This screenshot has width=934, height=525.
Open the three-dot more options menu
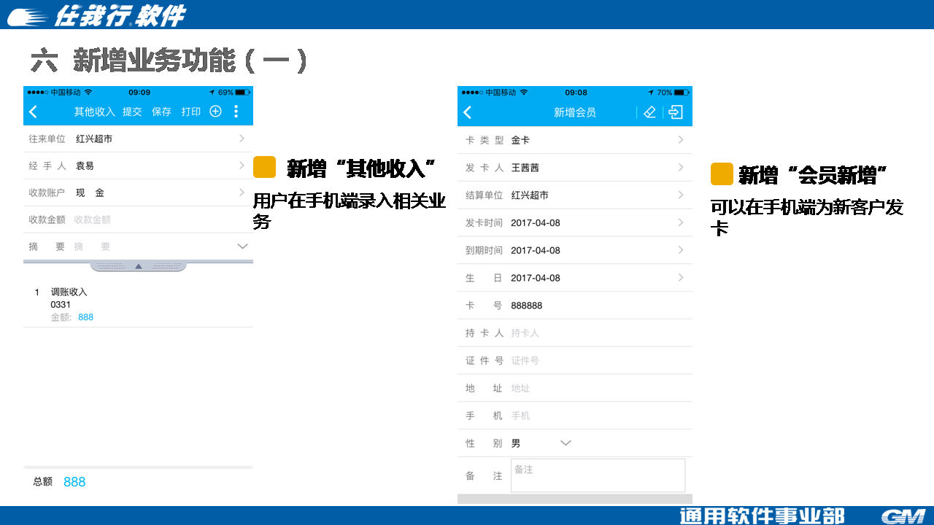(x=236, y=112)
